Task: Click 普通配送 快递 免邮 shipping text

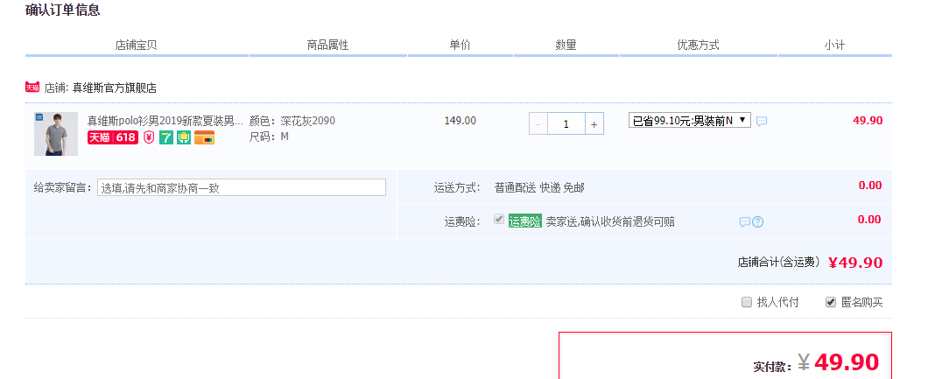Action: point(539,188)
